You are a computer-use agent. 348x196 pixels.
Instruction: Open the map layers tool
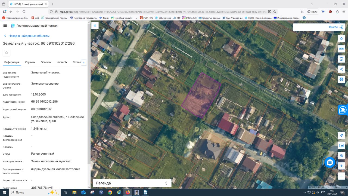coord(341,38)
